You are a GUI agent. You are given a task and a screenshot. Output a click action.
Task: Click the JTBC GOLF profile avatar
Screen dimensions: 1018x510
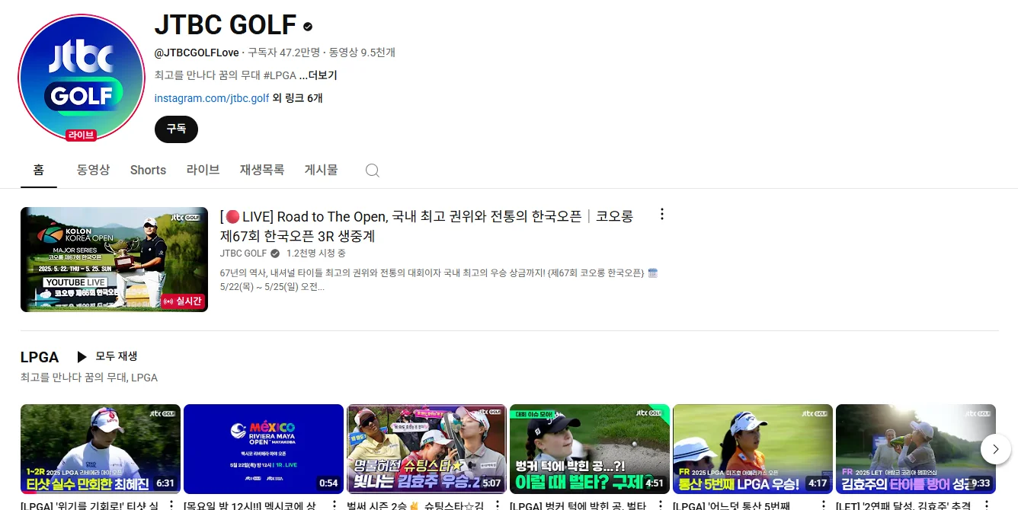(81, 76)
